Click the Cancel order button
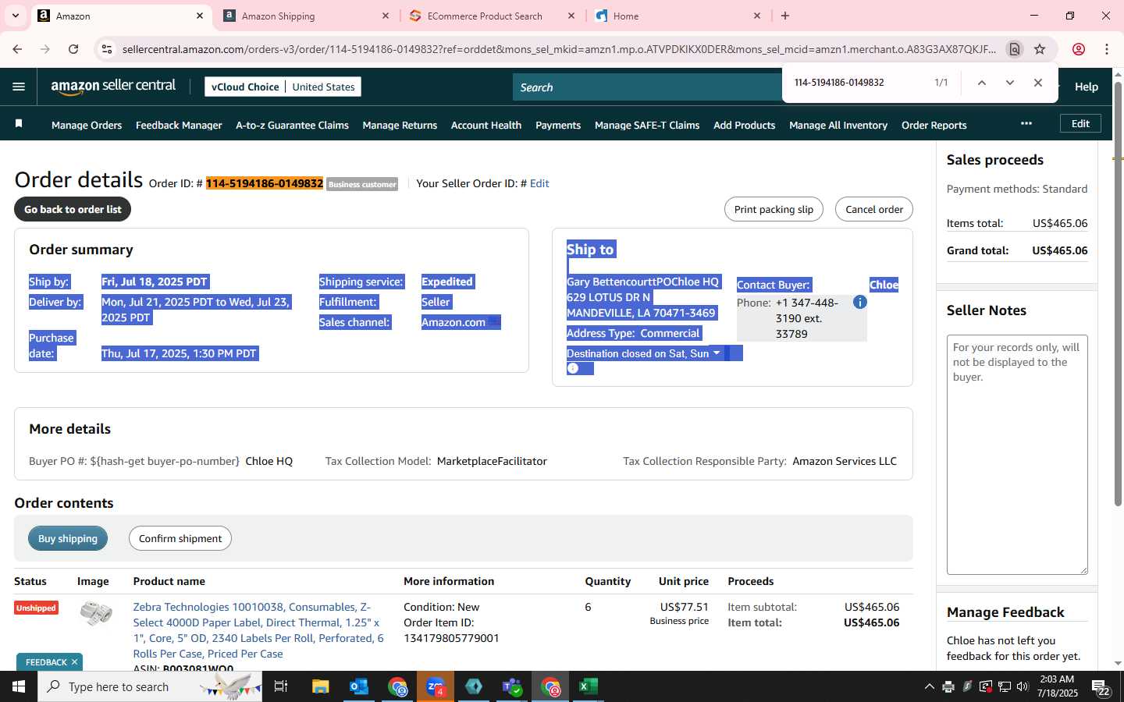 tap(874, 209)
